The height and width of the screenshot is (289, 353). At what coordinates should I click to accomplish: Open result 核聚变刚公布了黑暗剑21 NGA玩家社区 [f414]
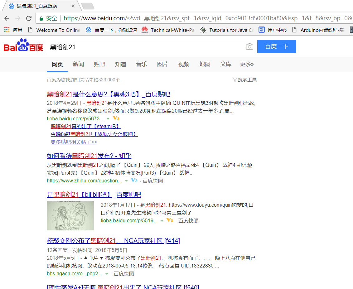[113, 241]
